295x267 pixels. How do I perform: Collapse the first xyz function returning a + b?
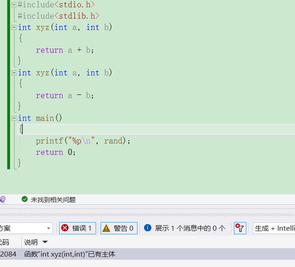[x=14, y=28]
